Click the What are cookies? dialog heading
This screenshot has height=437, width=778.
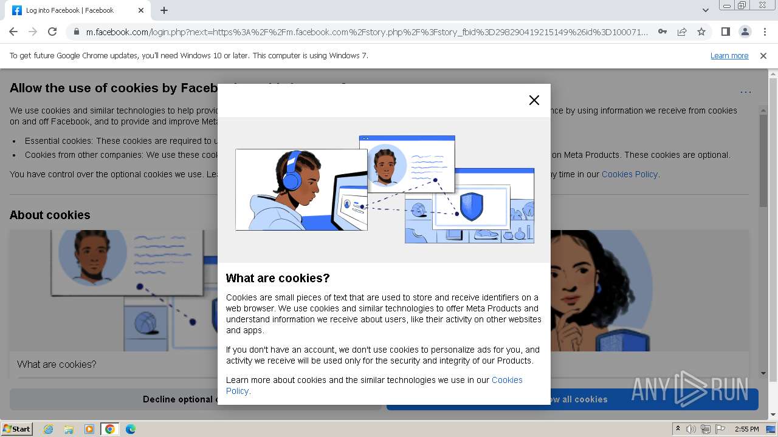coord(278,278)
